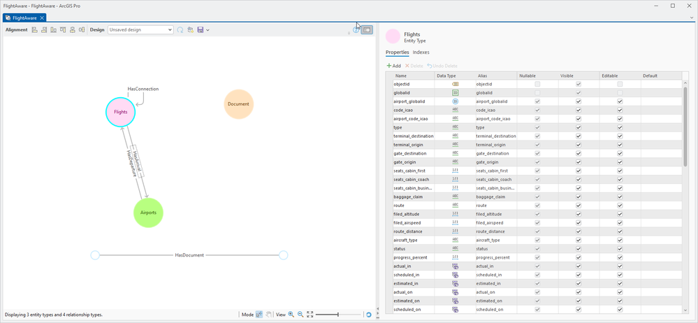Toggle Nullable checkbox for route property
This screenshot has height=323, width=698.
[537, 206]
